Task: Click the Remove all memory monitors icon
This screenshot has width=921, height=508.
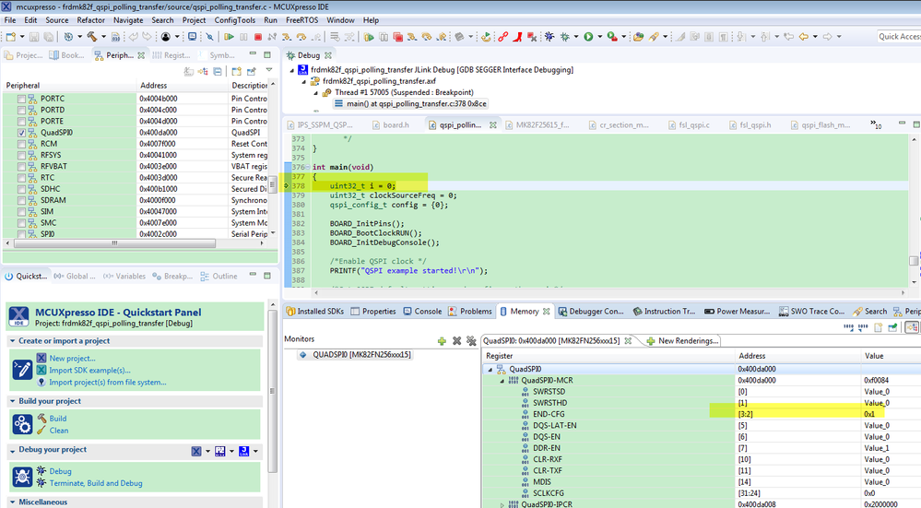Action: point(471,340)
